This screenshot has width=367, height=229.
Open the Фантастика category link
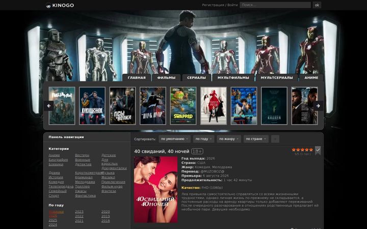85,195
